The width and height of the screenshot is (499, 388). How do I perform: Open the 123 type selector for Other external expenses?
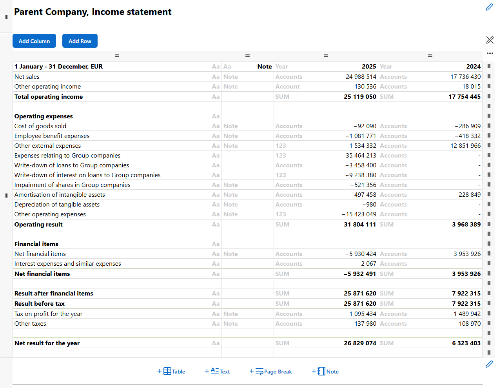pyautogui.click(x=281, y=146)
